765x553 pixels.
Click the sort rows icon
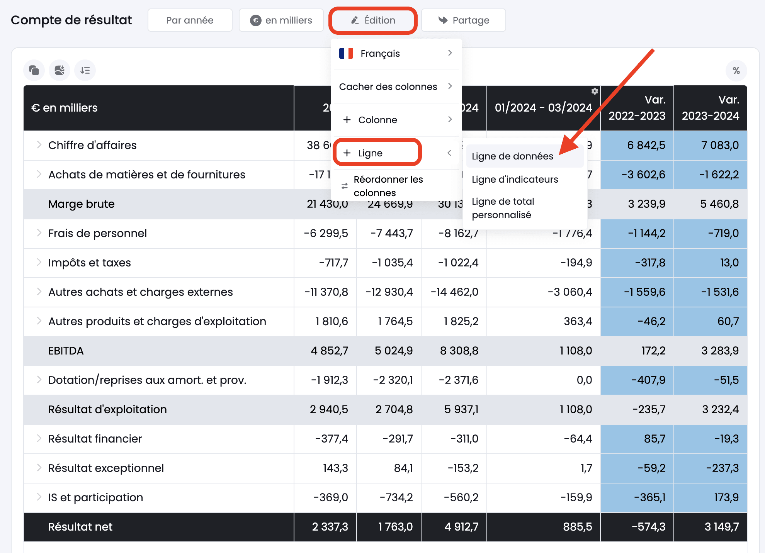pos(85,70)
